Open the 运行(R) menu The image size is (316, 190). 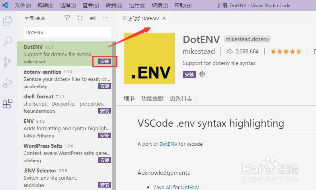[137, 5]
